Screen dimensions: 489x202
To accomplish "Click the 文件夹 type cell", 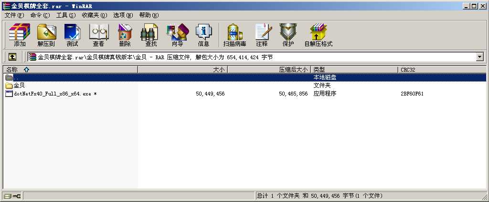I will tap(322, 85).
